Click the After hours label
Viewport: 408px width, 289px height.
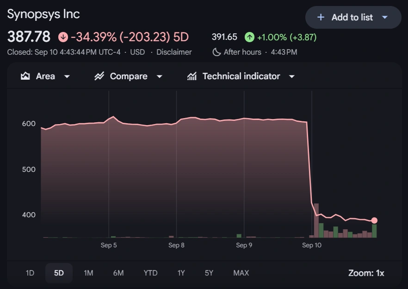pos(242,52)
